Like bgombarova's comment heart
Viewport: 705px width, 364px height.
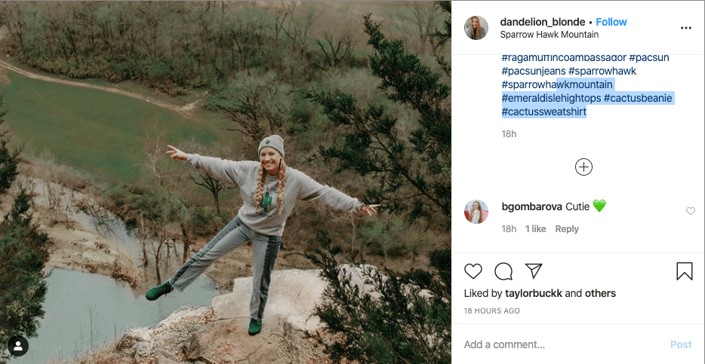pyautogui.click(x=691, y=212)
